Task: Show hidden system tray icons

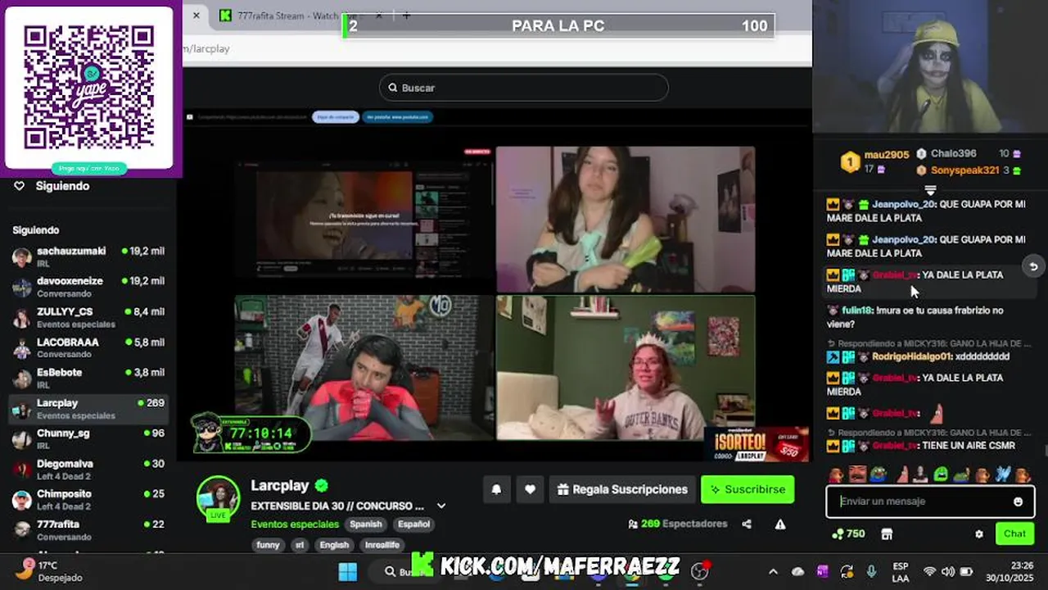Action: tap(773, 571)
